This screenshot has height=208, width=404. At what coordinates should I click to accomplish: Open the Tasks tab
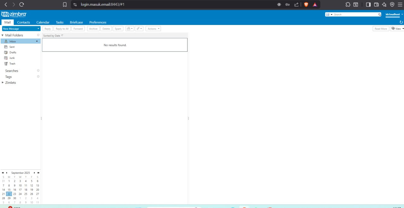[x=60, y=22]
